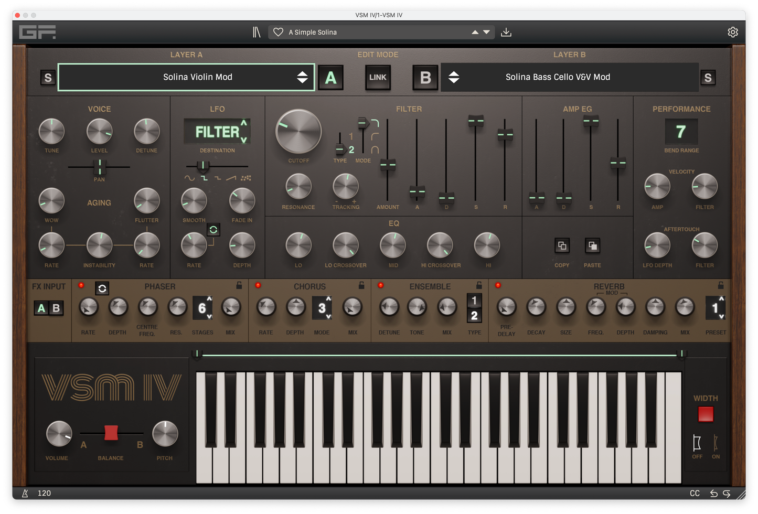Click the undo arrow in the status bar
Image resolution: width=758 pixels, height=514 pixels.
713,494
